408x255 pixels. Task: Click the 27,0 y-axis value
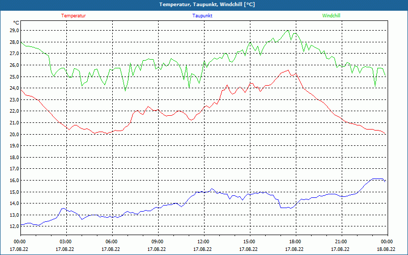[15, 54]
